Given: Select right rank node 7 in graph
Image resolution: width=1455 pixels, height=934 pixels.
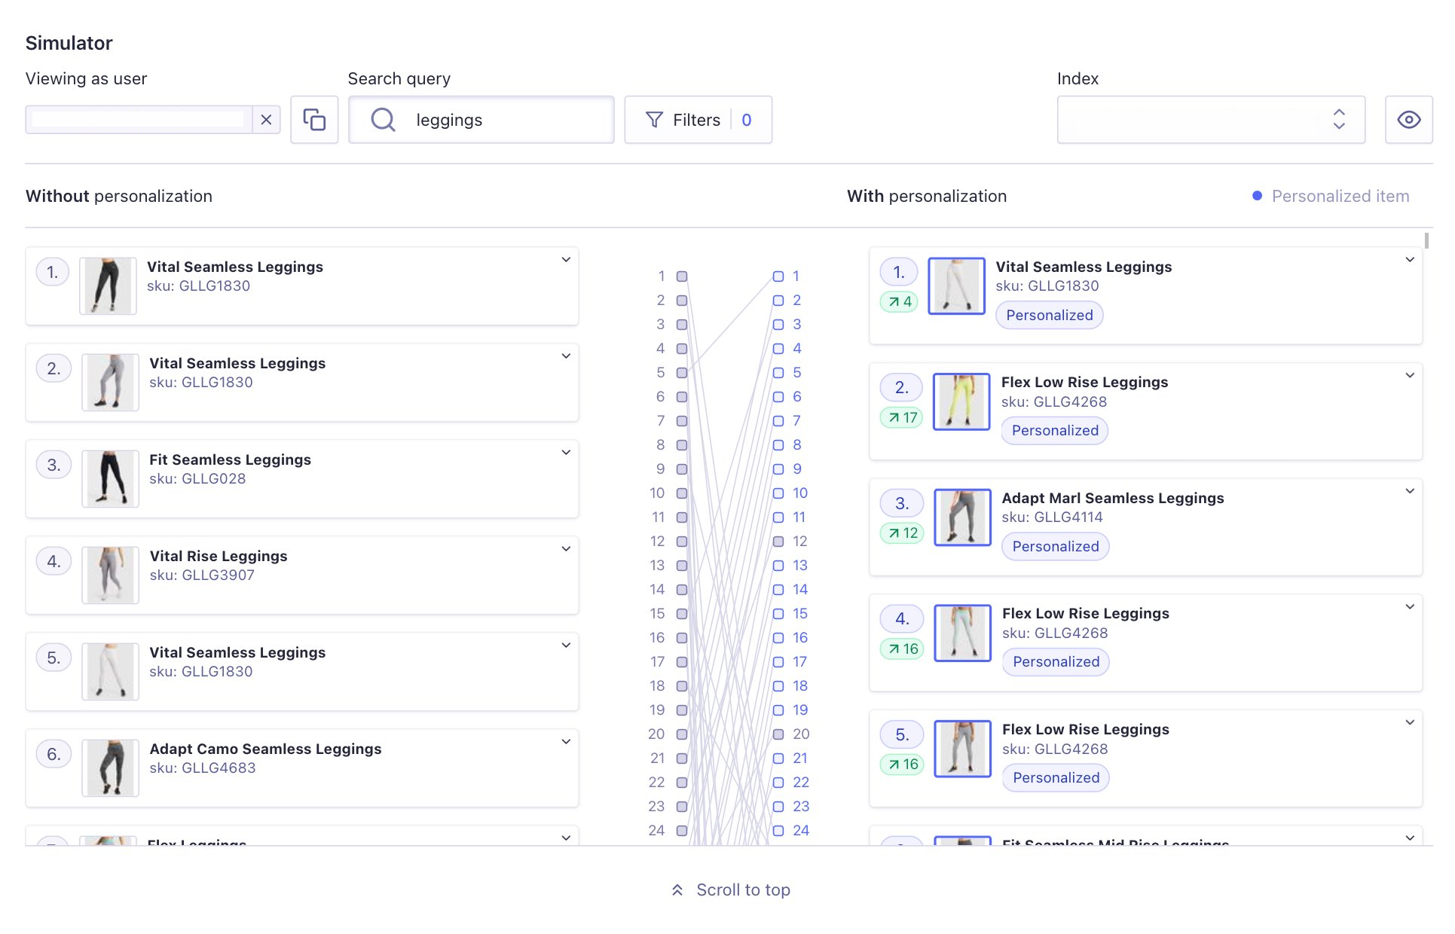Looking at the screenshot, I should coord(778,421).
